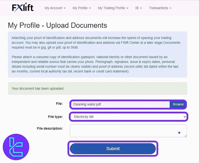Click the 'File:' label

pos(59,104)
